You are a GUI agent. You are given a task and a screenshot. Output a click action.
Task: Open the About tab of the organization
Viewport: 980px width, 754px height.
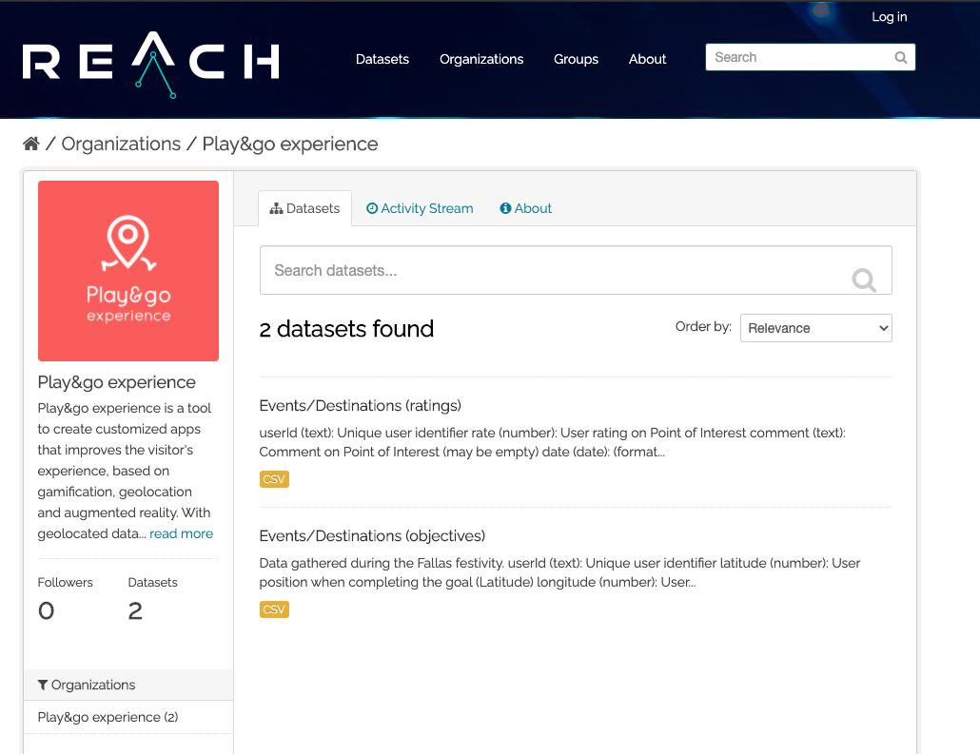click(525, 207)
